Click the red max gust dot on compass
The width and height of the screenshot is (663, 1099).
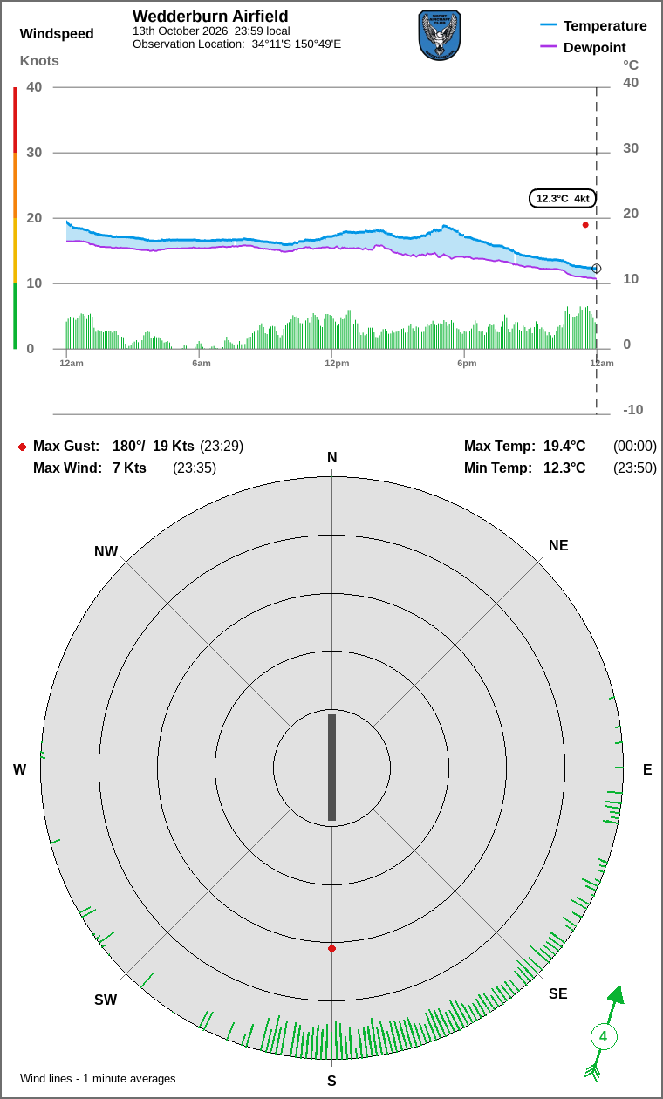(x=331, y=948)
